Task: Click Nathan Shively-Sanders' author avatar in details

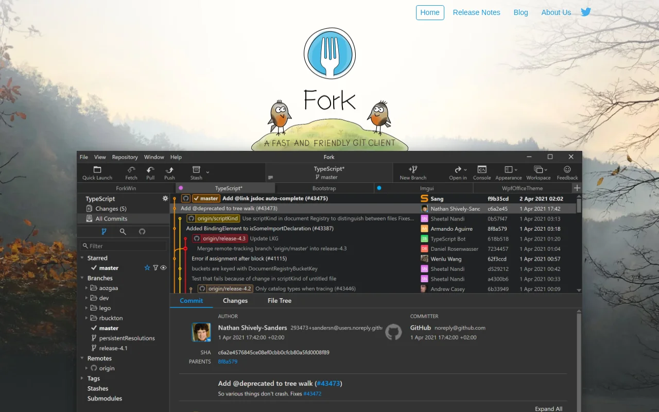Action: click(201, 332)
